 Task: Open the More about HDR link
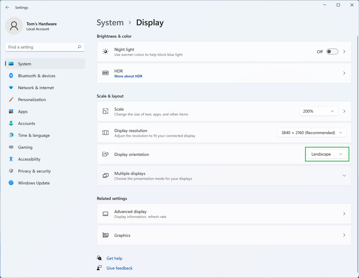click(x=128, y=76)
